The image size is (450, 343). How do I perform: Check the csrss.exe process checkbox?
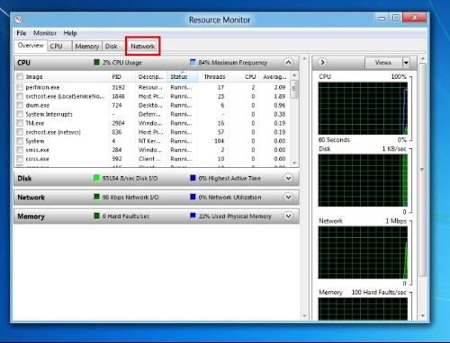coord(20,159)
